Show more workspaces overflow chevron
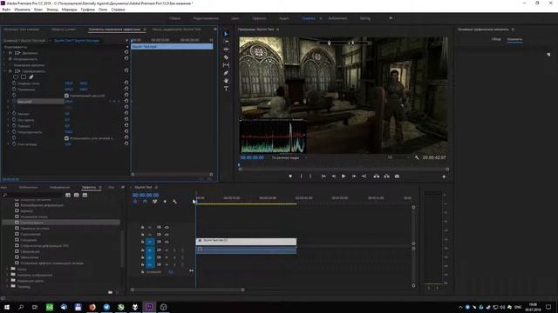Screen dimensions: 558x313 (x=391, y=18)
